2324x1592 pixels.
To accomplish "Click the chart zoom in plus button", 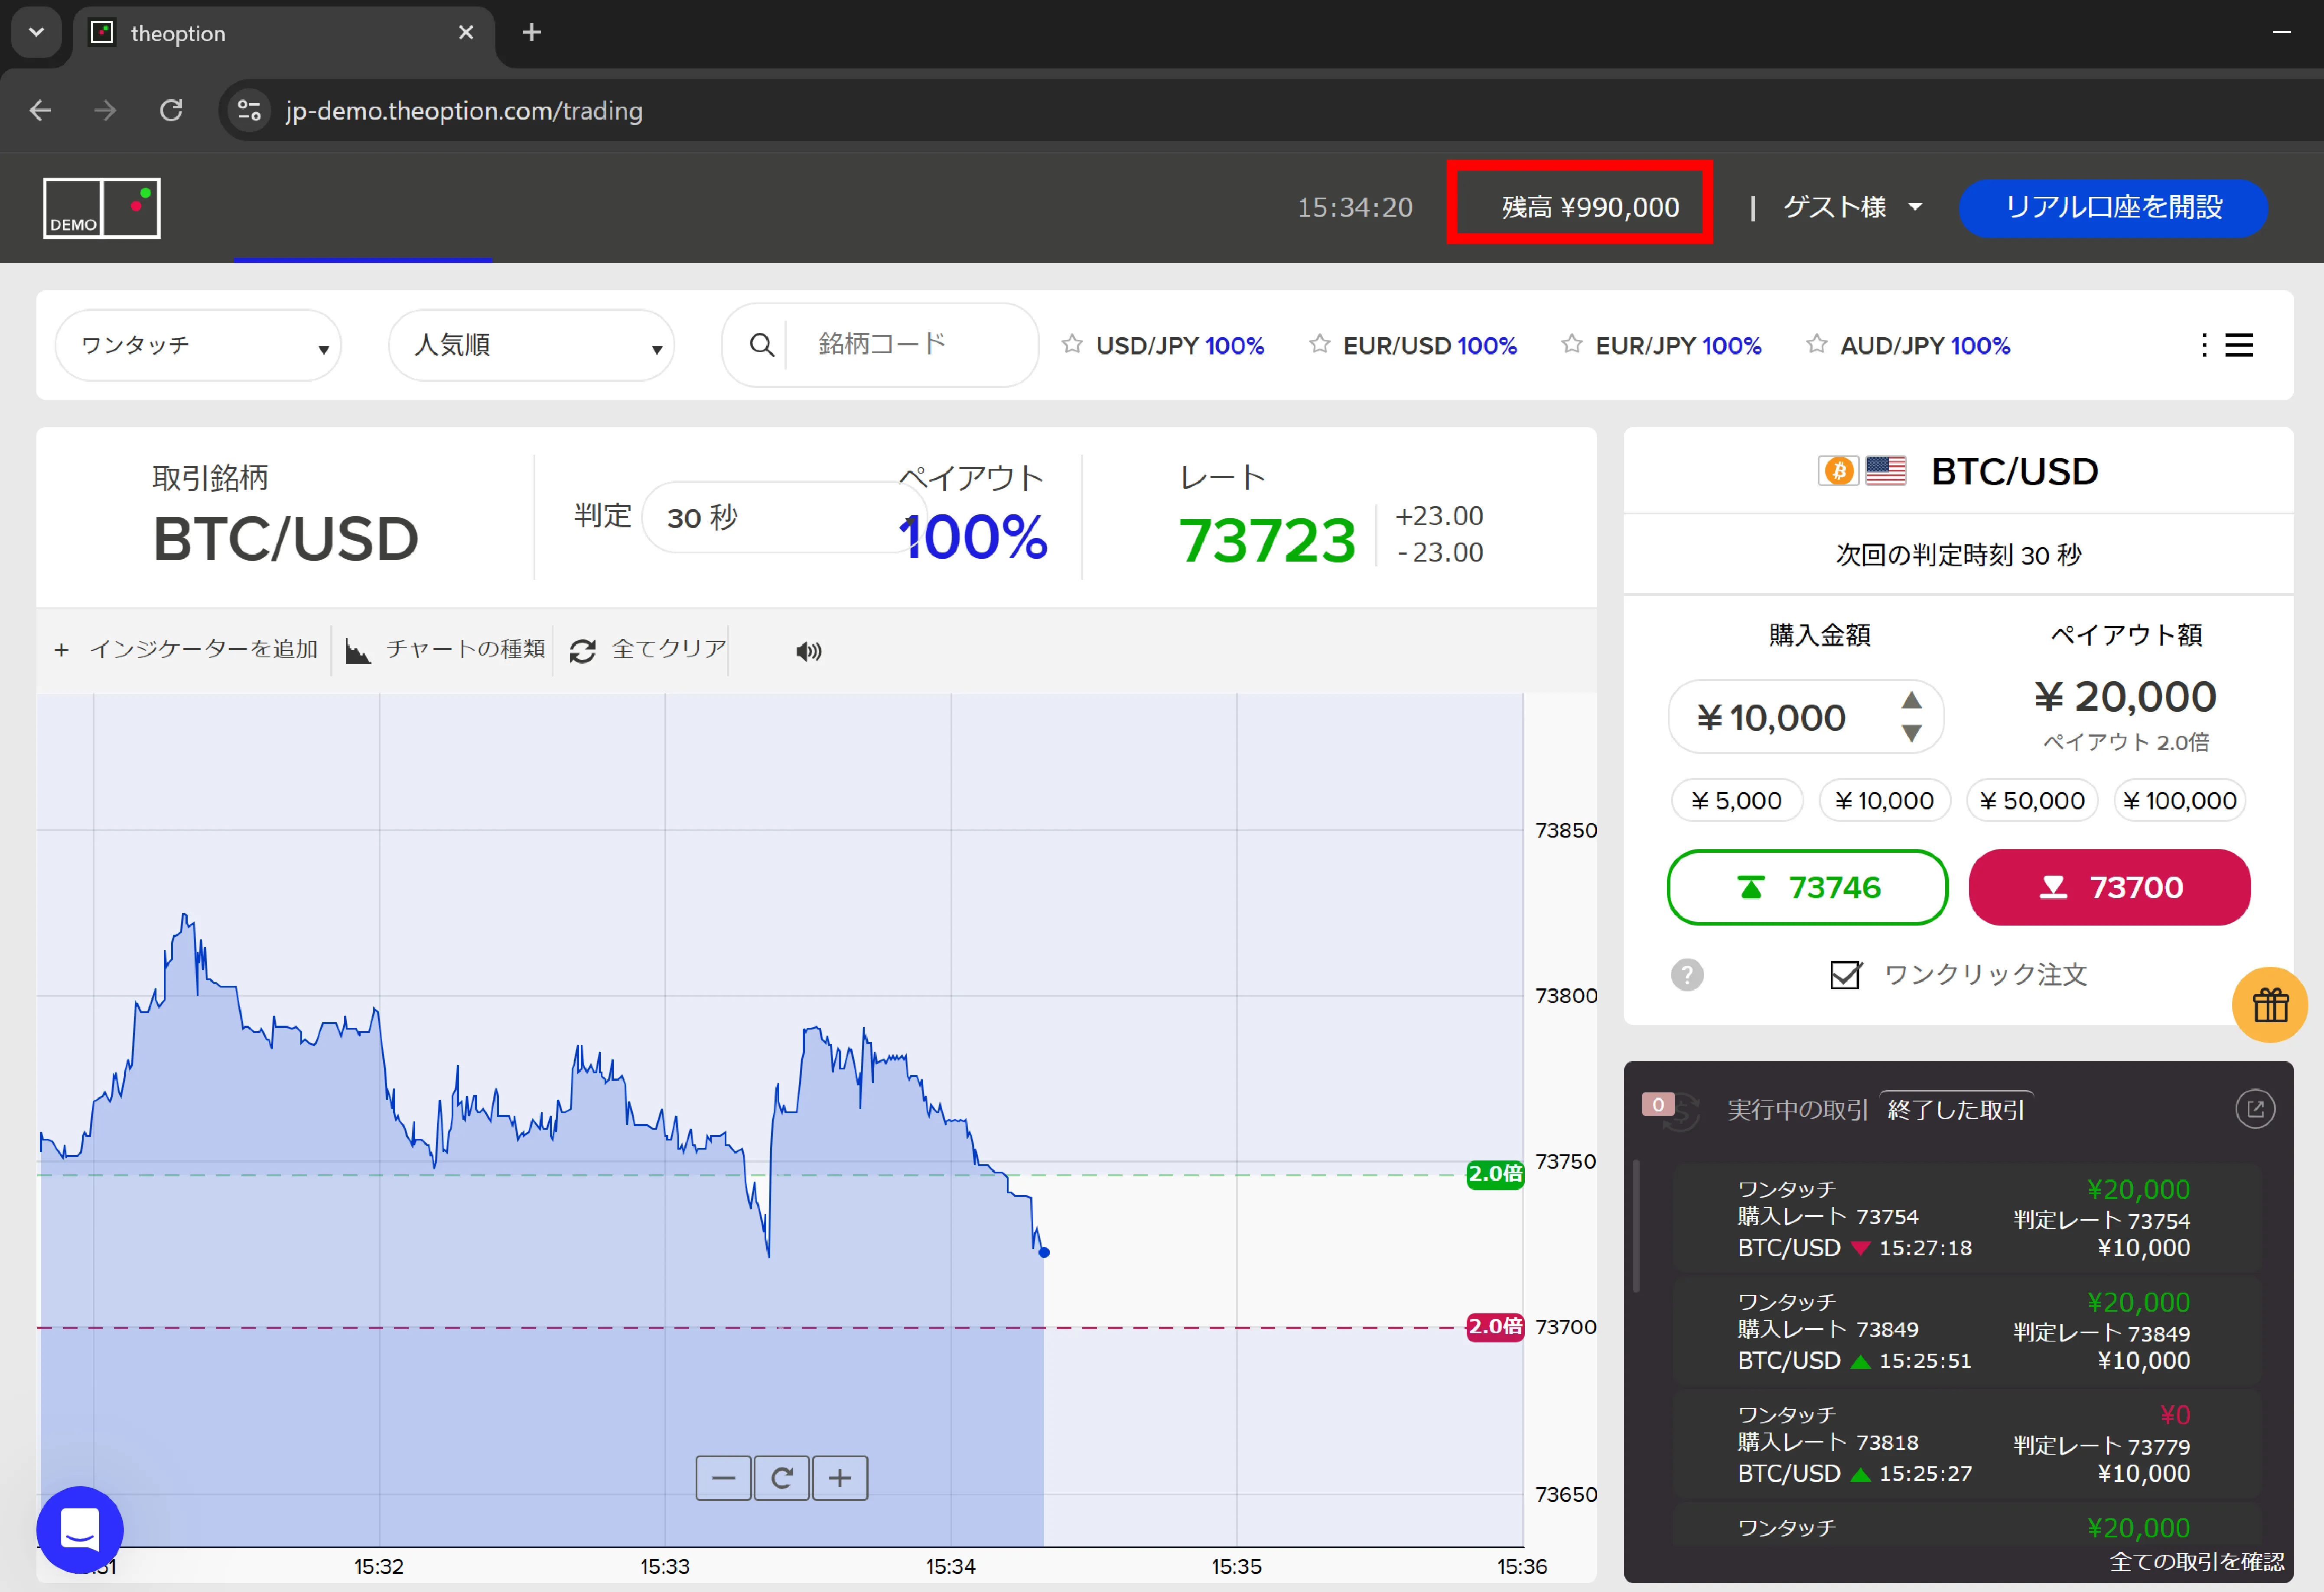I will [840, 1478].
